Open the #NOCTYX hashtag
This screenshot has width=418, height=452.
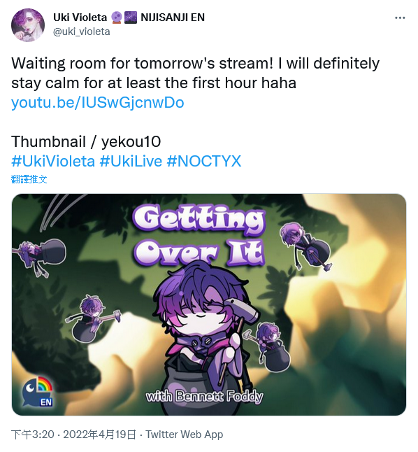204,161
